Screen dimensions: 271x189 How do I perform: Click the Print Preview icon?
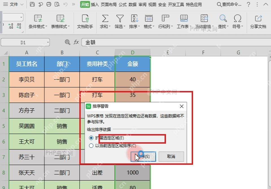click(57, 4)
